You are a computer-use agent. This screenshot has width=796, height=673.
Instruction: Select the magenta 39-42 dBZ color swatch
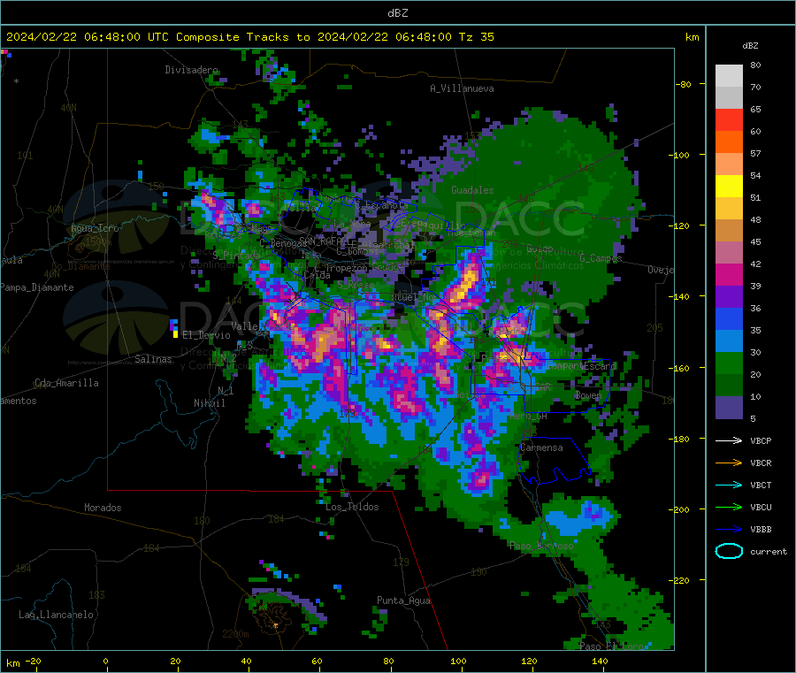729,274
